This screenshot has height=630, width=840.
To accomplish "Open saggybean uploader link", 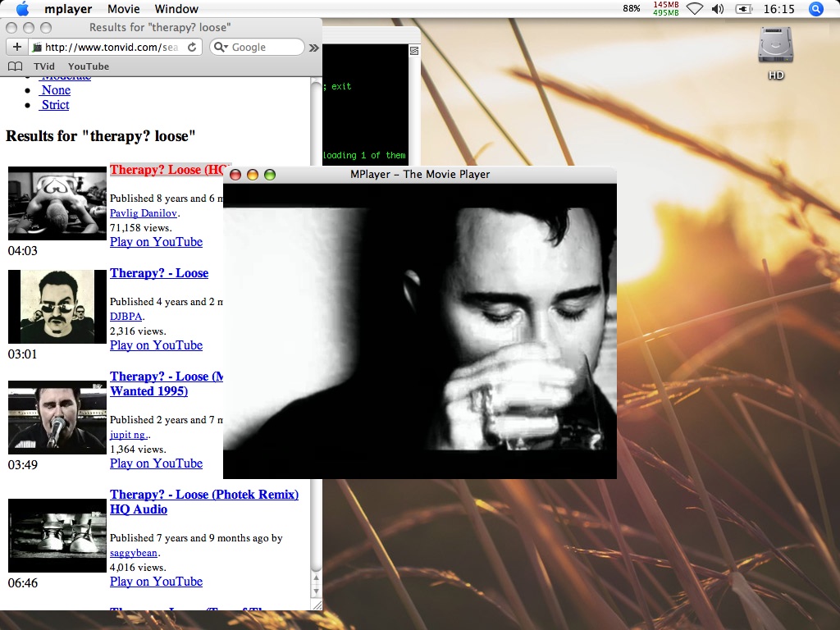I will click(x=134, y=553).
